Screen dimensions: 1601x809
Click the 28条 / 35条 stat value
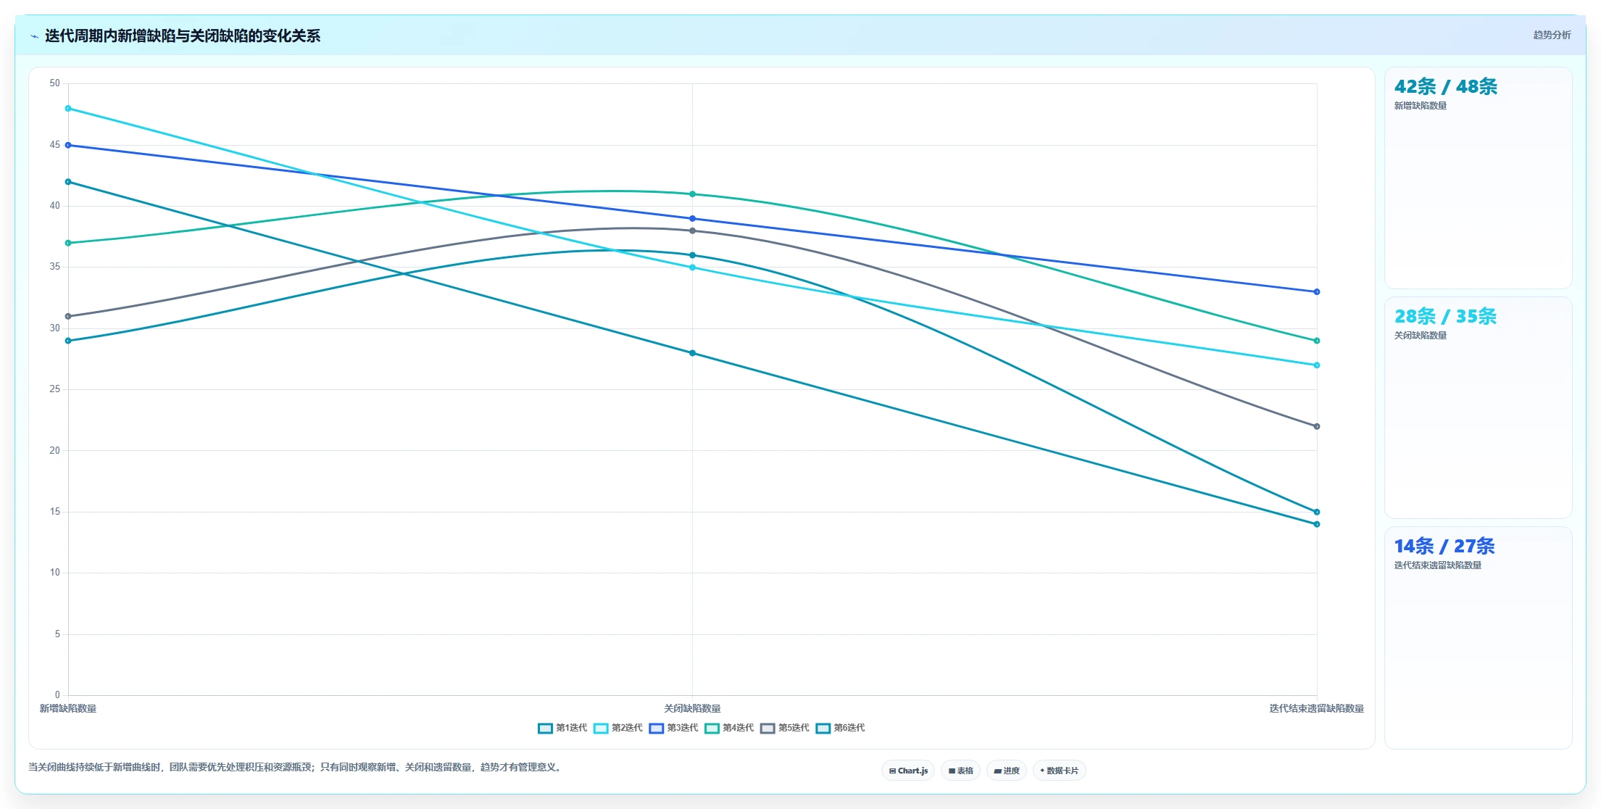point(1445,317)
